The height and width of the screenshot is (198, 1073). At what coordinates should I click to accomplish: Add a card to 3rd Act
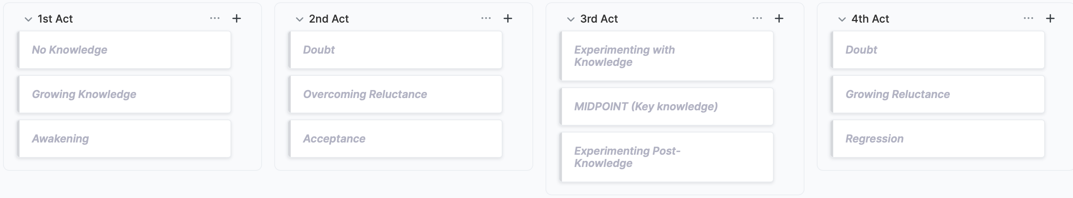779,19
